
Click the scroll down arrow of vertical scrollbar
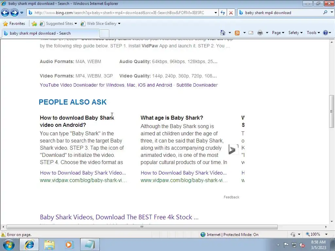pos(332,222)
